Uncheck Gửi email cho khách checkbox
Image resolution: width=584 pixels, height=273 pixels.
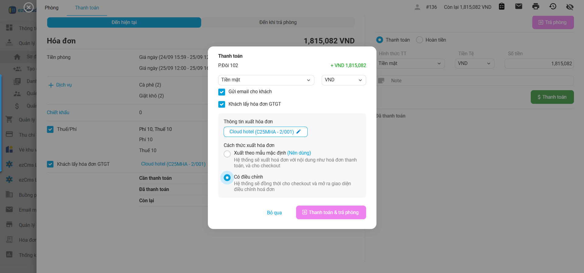(222, 92)
